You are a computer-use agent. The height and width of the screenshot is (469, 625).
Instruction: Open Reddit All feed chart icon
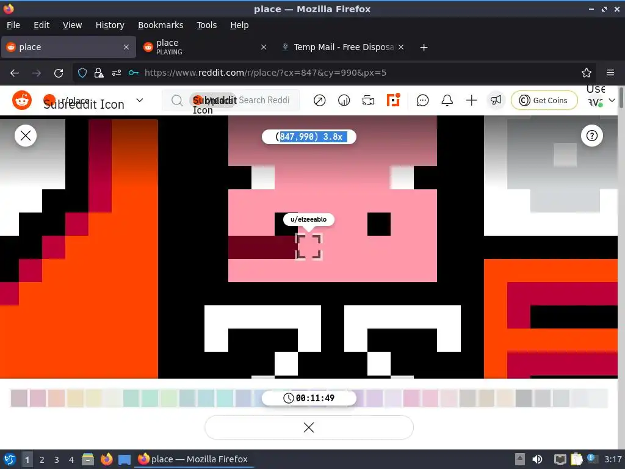344,100
